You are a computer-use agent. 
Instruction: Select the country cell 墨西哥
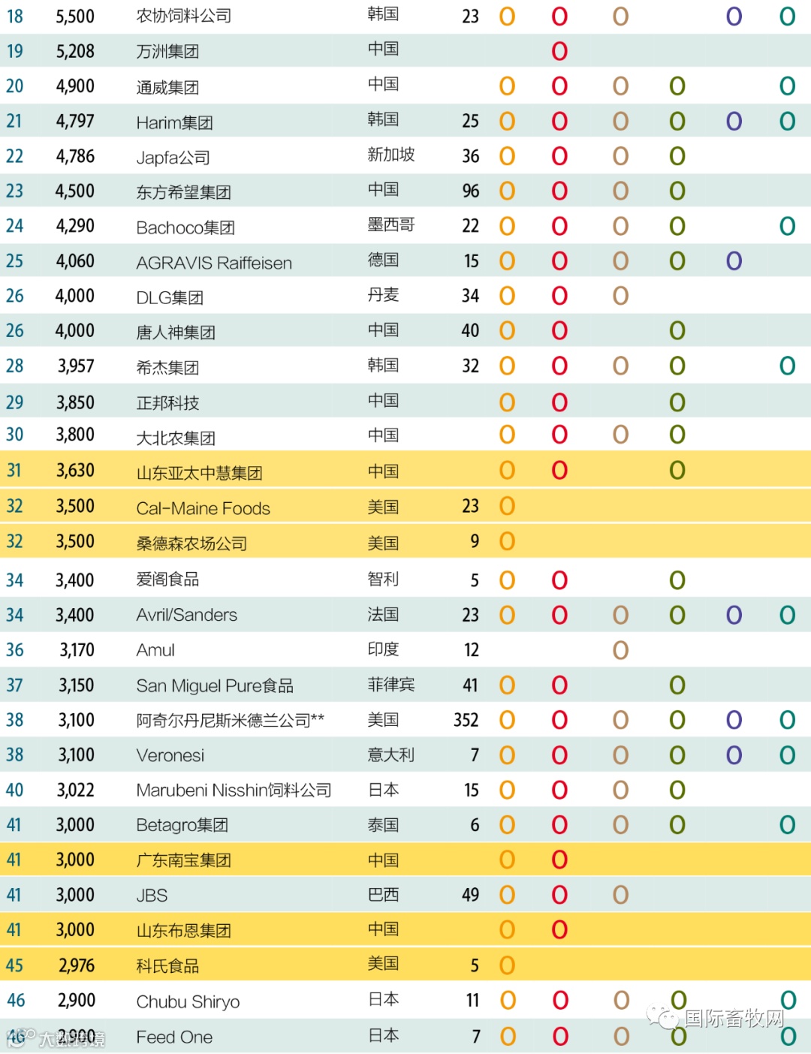point(391,224)
